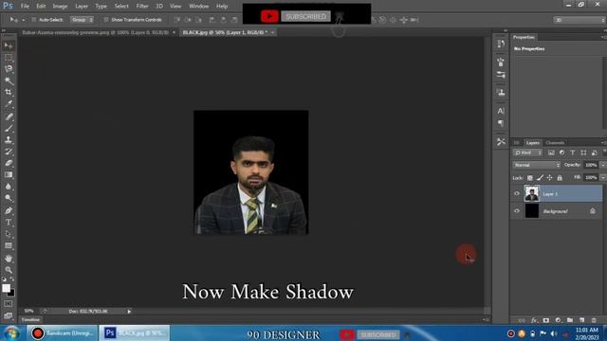Select the Healing Brush tool
The height and width of the screenshot is (341, 607).
(x=9, y=117)
